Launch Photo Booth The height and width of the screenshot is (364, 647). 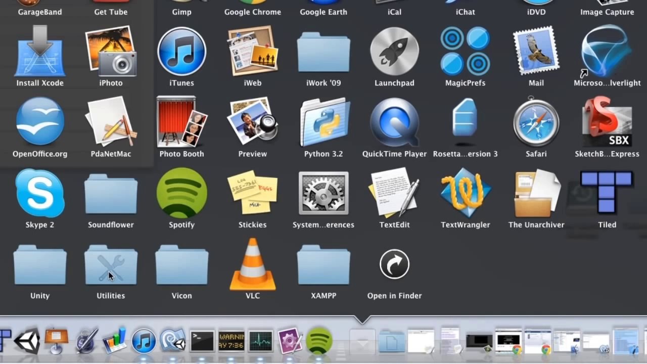pos(181,122)
